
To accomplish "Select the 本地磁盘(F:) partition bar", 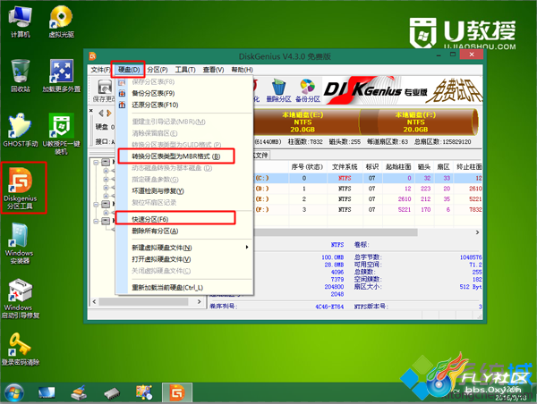I will 418,122.
